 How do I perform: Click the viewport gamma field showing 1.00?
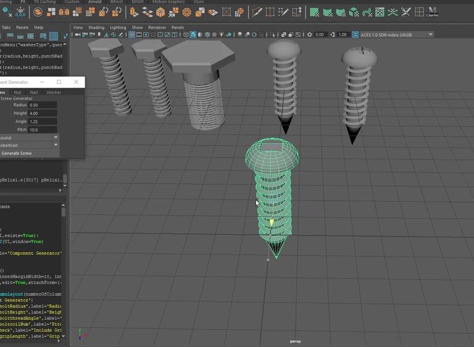point(343,35)
